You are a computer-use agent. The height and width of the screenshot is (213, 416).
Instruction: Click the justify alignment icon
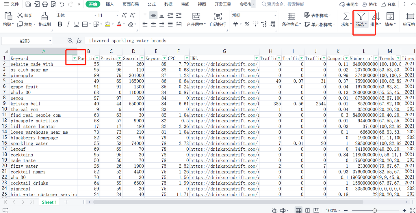[170, 24]
